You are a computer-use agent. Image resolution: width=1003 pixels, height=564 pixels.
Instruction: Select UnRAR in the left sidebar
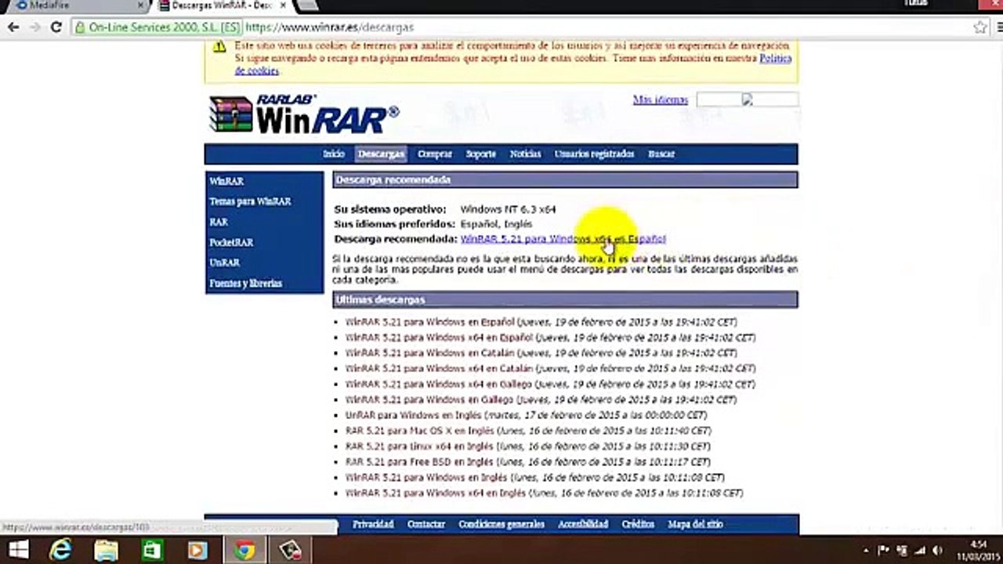pyautogui.click(x=224, y=263)
